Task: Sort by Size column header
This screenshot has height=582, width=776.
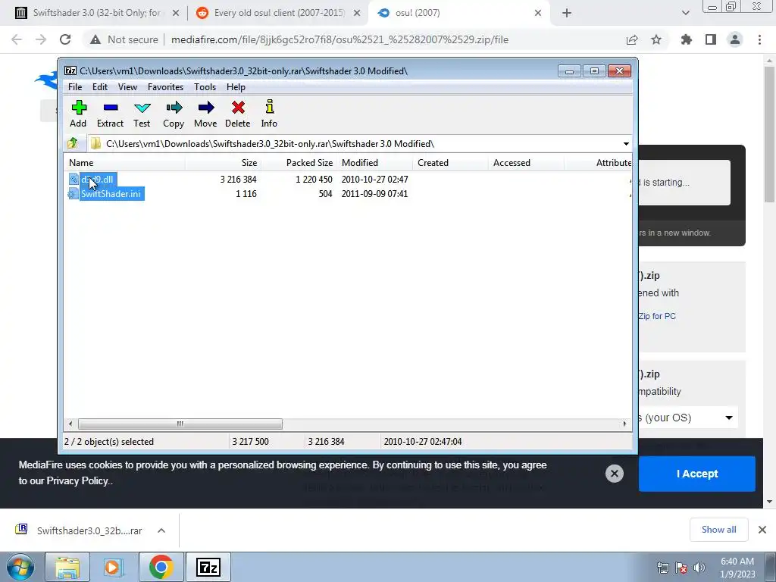Action: click(x=224, y=163)
